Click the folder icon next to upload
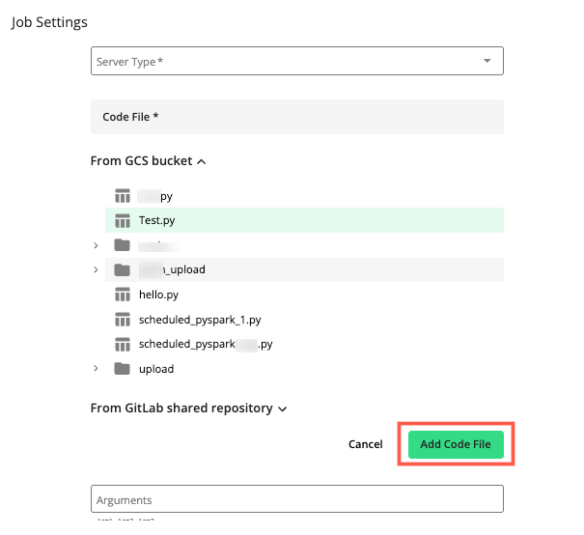 point(122,368)
